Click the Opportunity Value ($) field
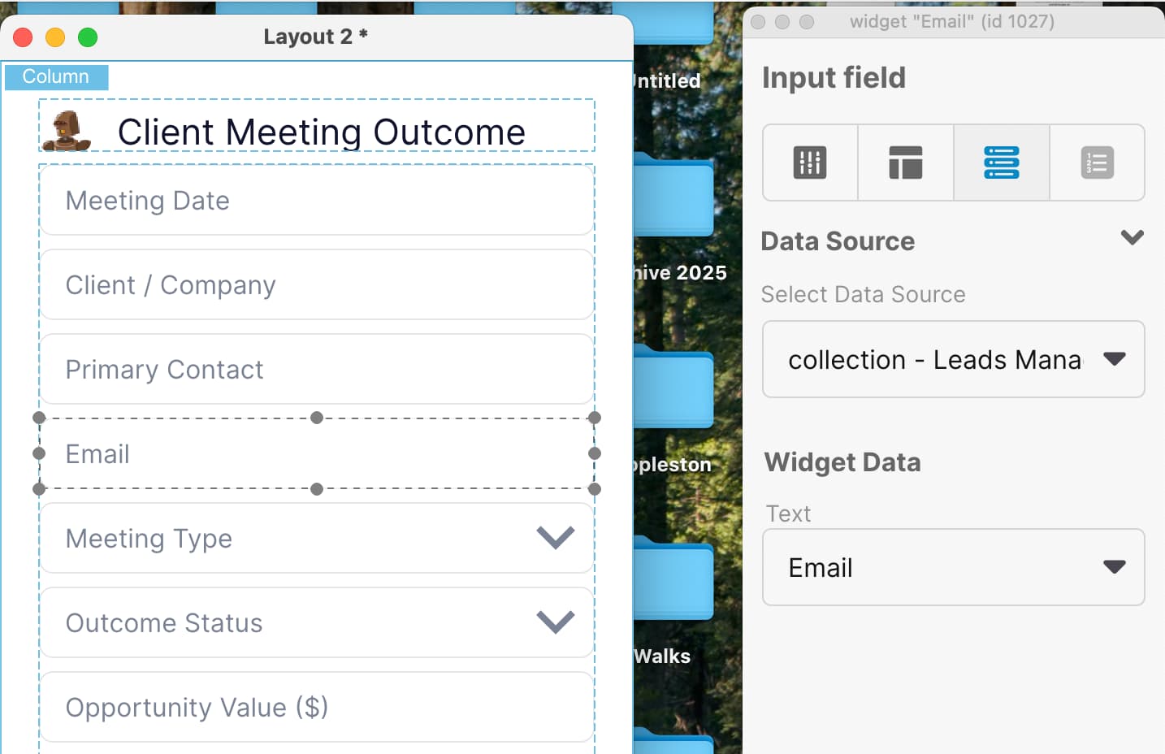Screen dimensions: 1165x754 pyautogui.click(x=316, y=707)
